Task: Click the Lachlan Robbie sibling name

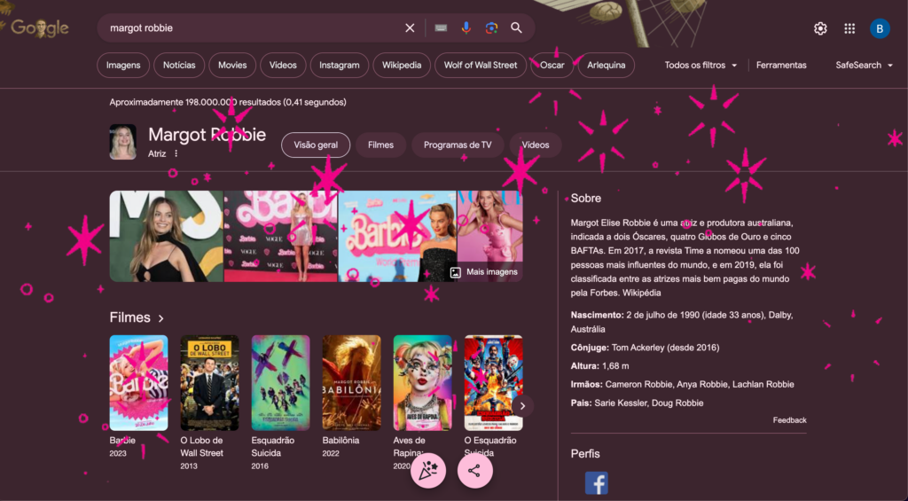Action: pos(763,385)
